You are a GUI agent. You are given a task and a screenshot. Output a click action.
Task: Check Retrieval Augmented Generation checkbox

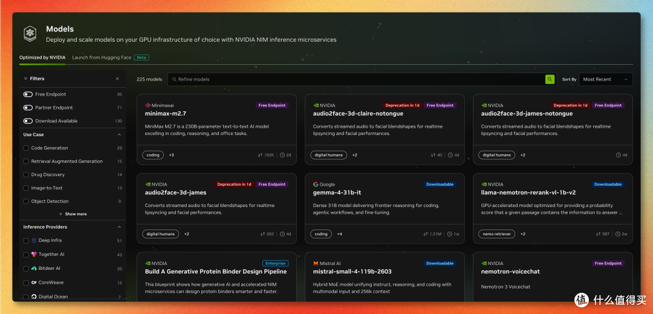[x=26, y=161]
